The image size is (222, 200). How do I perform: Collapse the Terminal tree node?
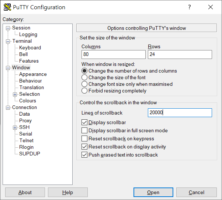pos(8,42)
